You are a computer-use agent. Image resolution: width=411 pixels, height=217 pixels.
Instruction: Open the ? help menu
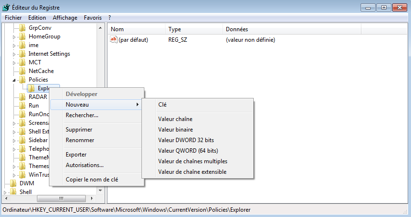109,18
